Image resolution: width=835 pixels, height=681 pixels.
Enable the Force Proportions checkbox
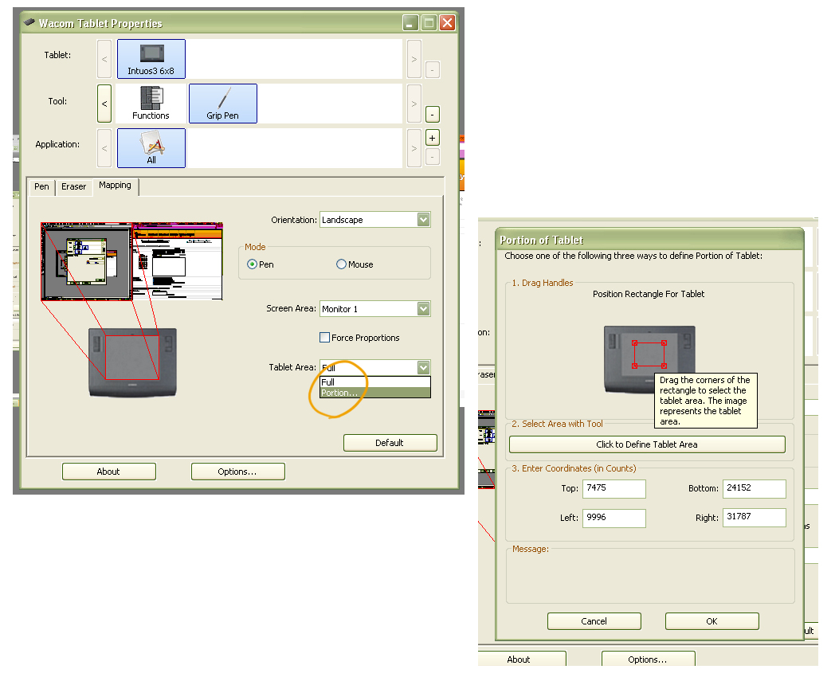coord(324,337)
